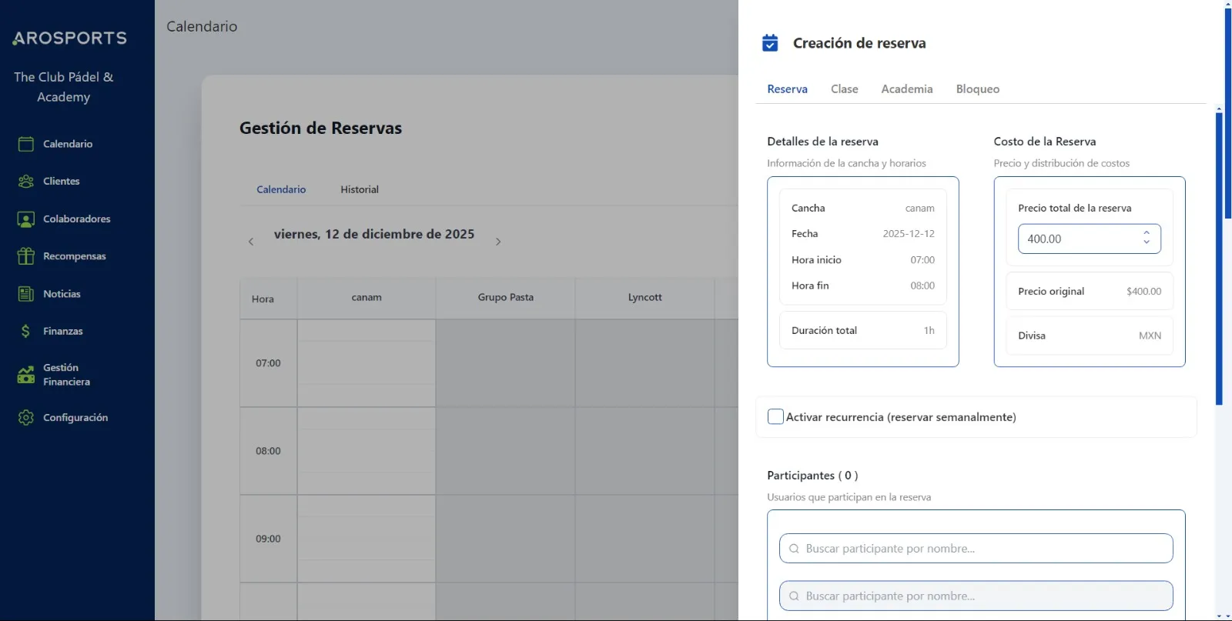Click the reservation panel scrollbar thumb
The width and height of the screenshot is (1232, 621).
tap(1219, 258)
